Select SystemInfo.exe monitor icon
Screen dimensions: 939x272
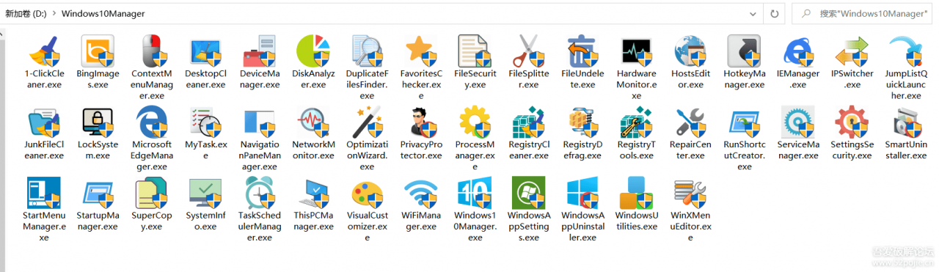pos(205,193)
